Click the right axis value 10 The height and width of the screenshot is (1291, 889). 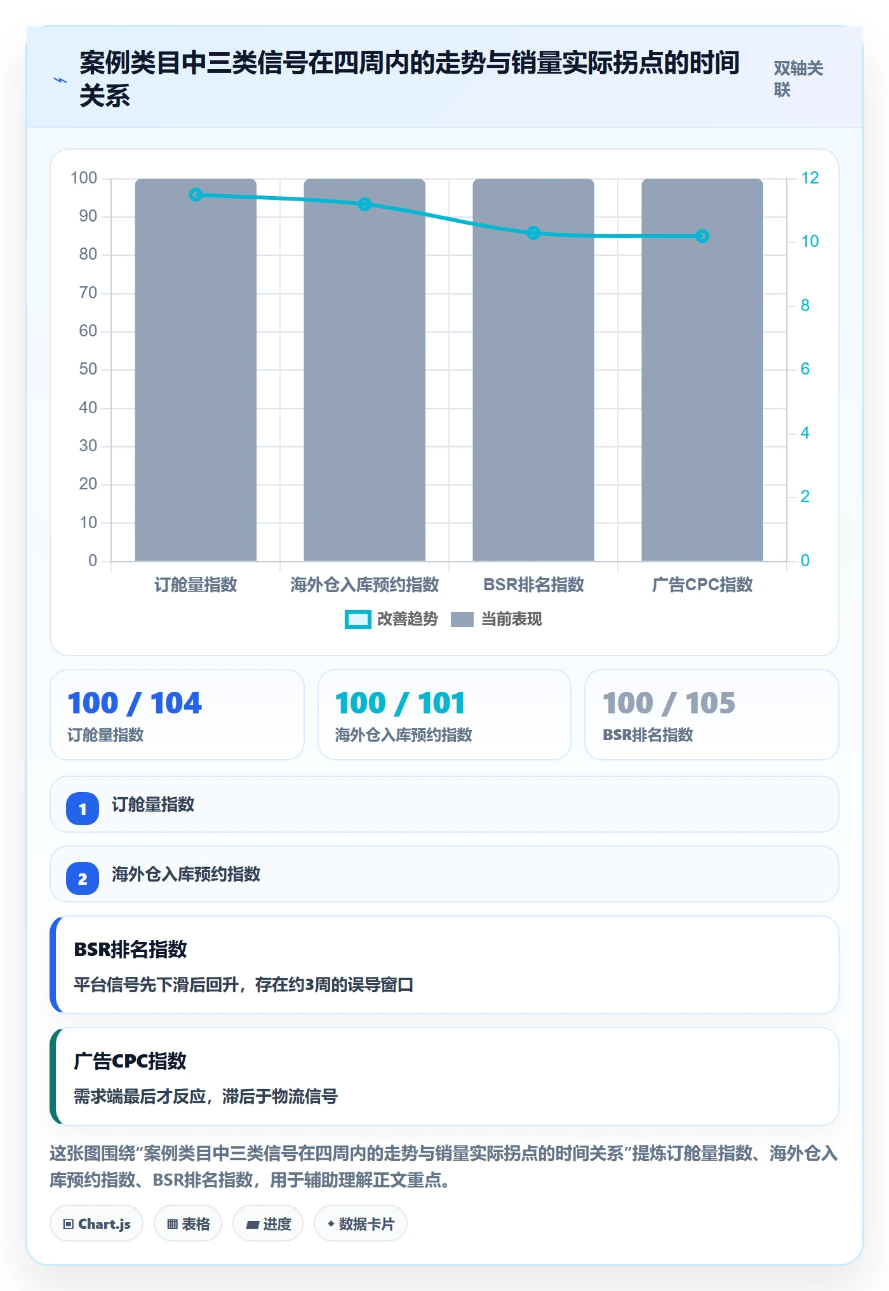[x=810, y=242]
